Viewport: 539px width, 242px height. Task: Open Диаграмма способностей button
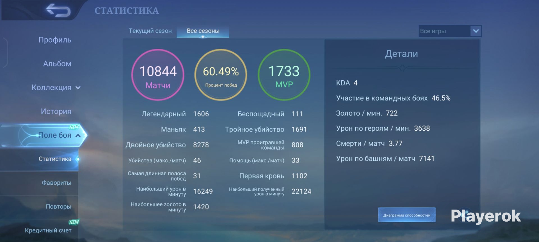[407, 215]
